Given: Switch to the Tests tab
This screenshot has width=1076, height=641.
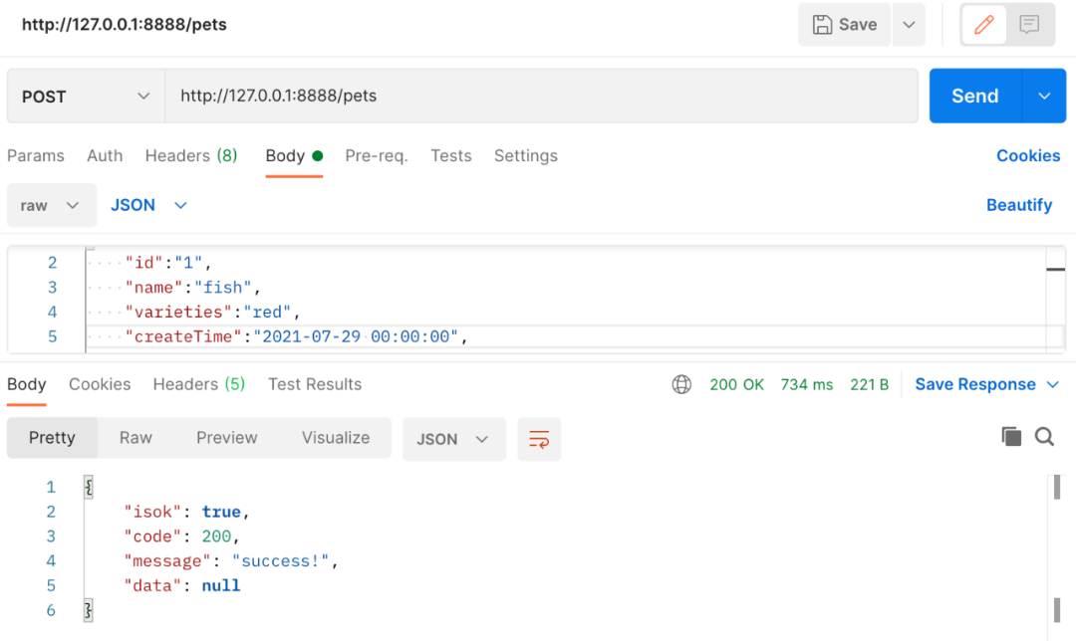Looking at the screenshot, I should click(x=451, y=155).
